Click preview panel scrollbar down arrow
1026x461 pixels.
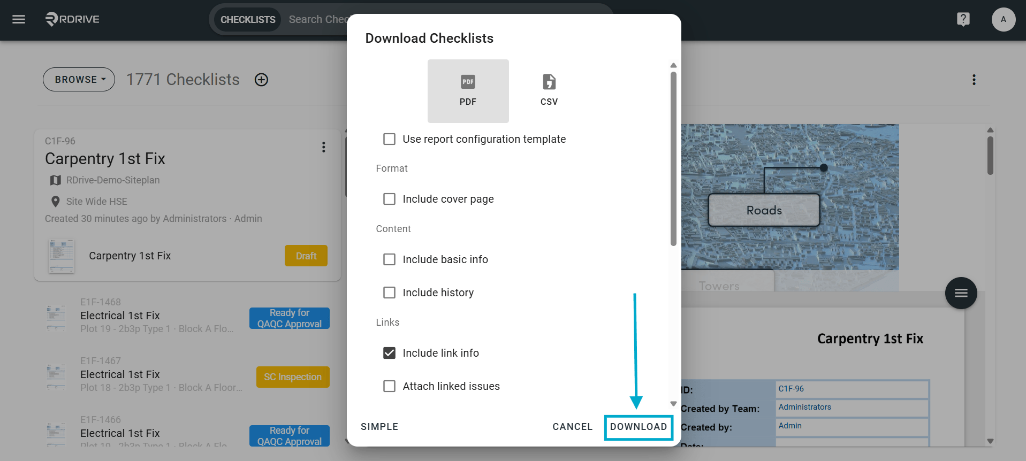click(x=990, y=441)
